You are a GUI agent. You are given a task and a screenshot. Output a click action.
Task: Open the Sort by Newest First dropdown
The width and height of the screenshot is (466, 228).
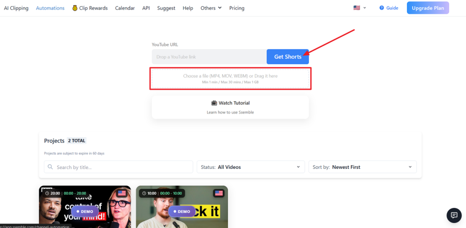coord(363,167)
